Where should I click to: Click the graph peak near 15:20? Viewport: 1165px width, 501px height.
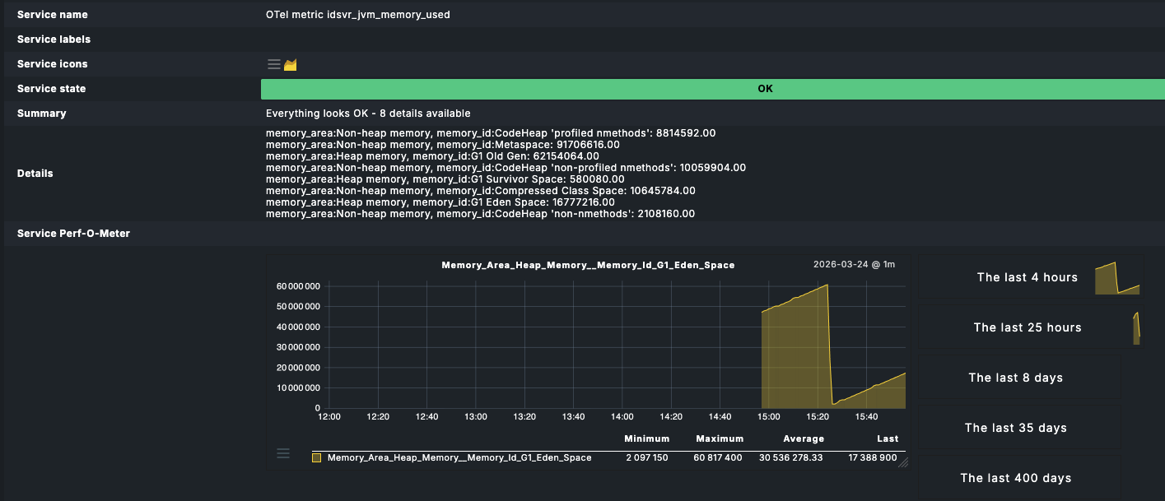[827, 285]
